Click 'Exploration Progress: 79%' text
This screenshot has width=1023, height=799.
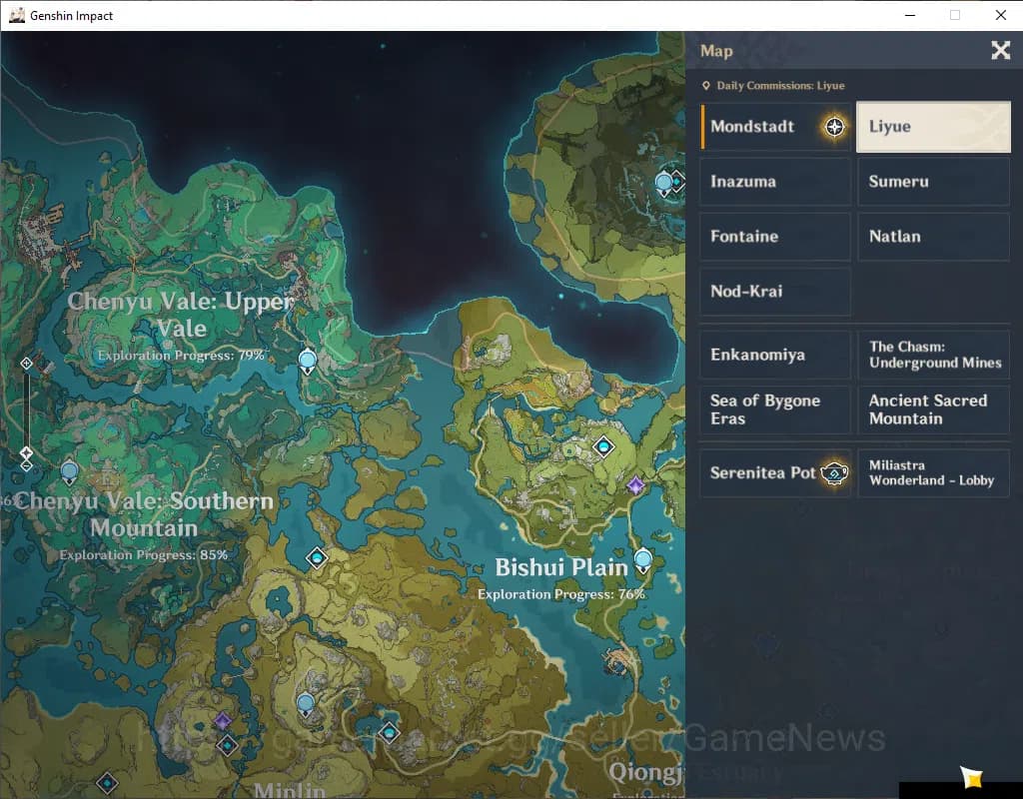pyautogui.click(x=181, y=356)
